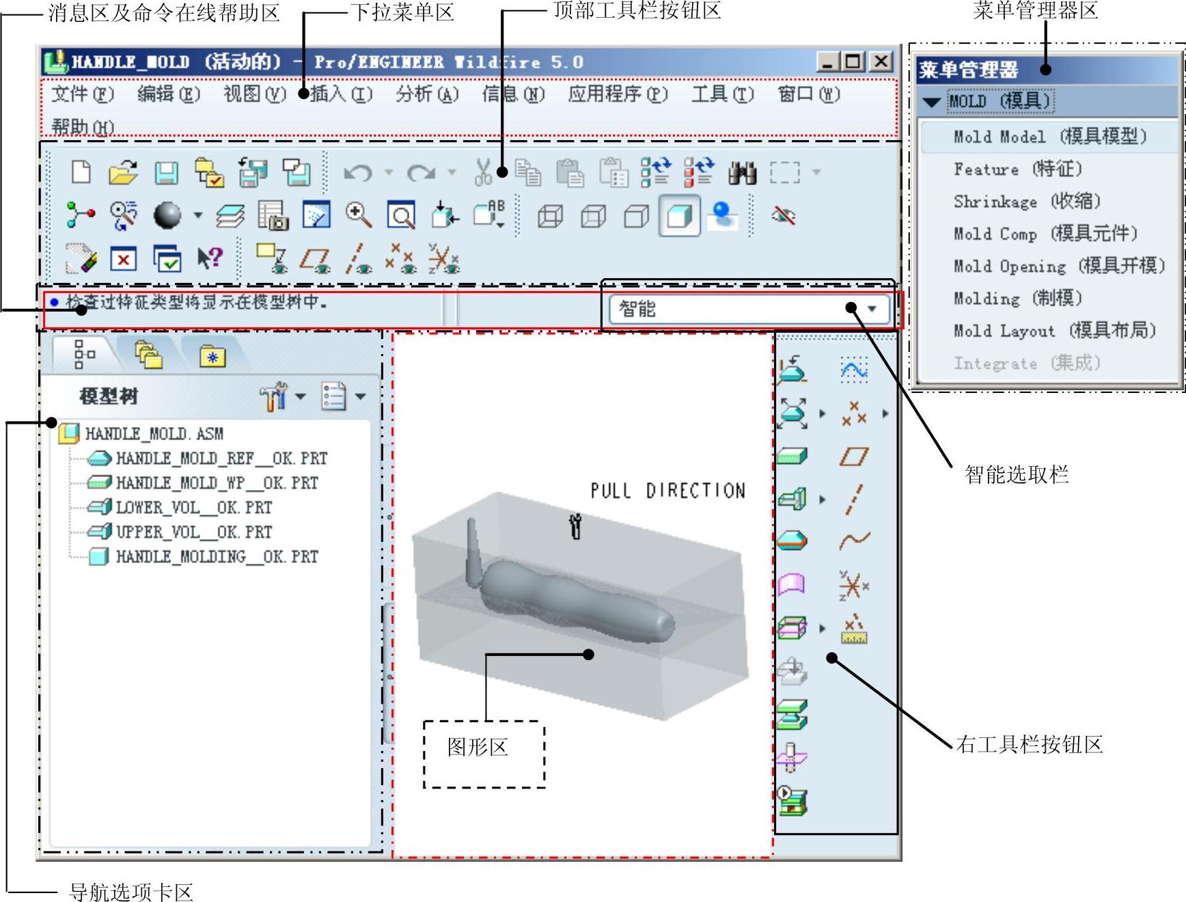The width and height of the screenshot is (1186, 902).
Task: Click the Copy icon in the top toolbar
Action: click(x=527, y=173)
